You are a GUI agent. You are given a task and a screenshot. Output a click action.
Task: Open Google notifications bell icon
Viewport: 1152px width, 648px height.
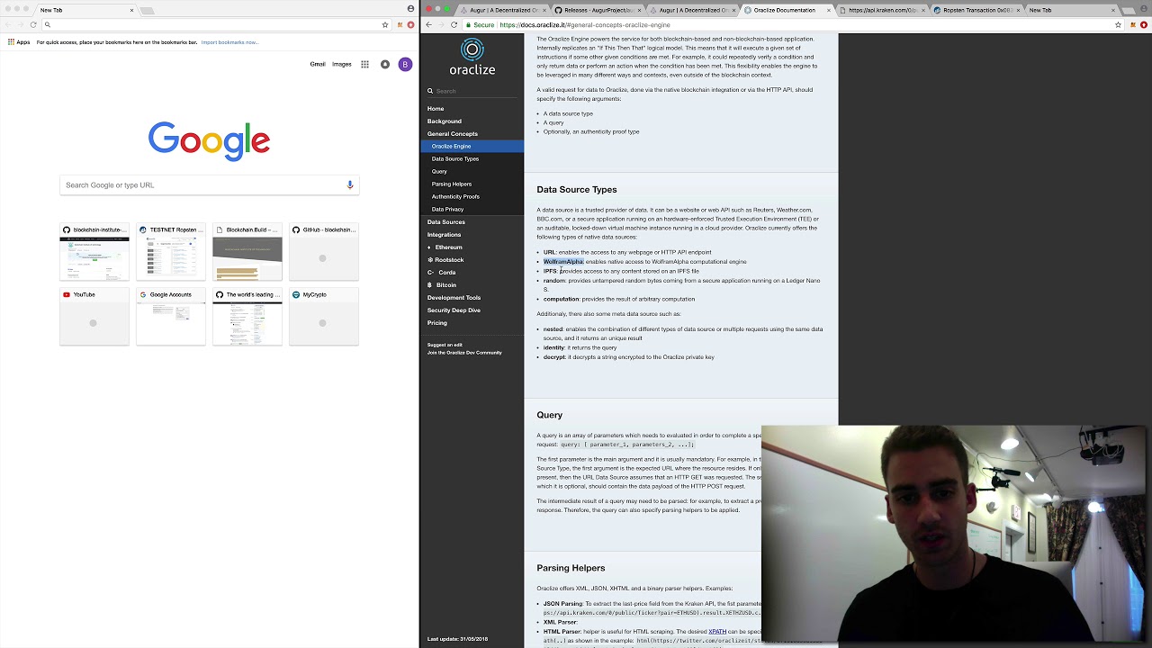pos(385,64)
